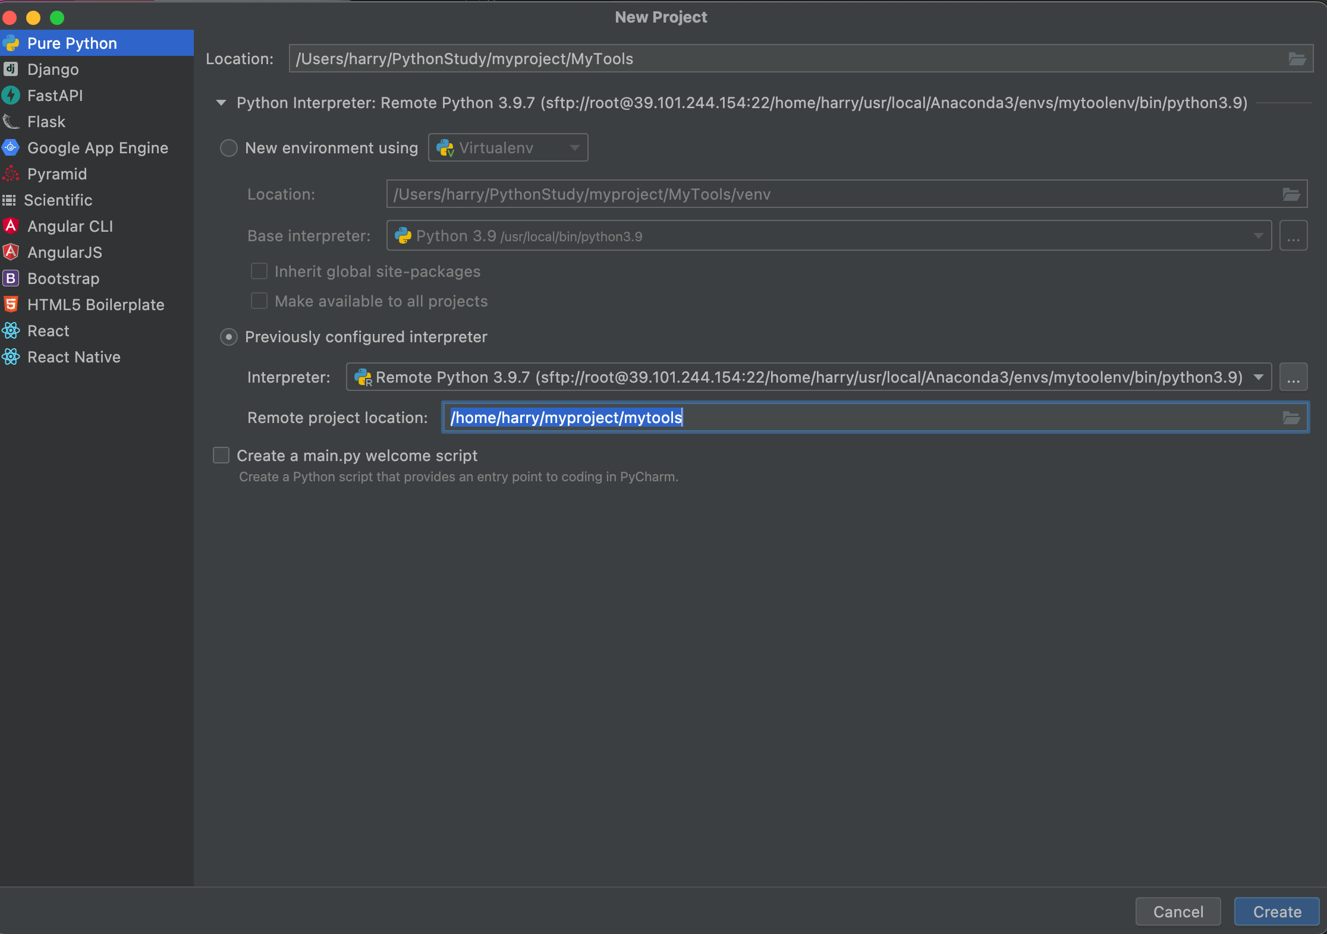
Task: Open the Virtualenv environment type dropdown
Action: 574,148
